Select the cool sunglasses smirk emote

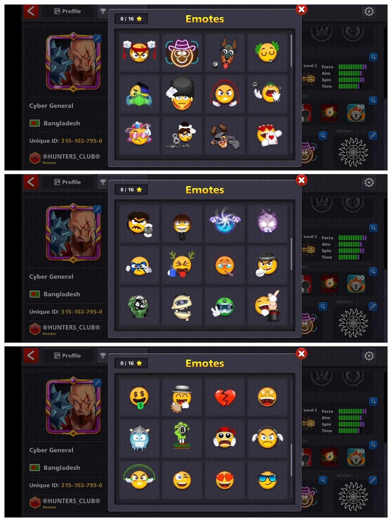267,480
